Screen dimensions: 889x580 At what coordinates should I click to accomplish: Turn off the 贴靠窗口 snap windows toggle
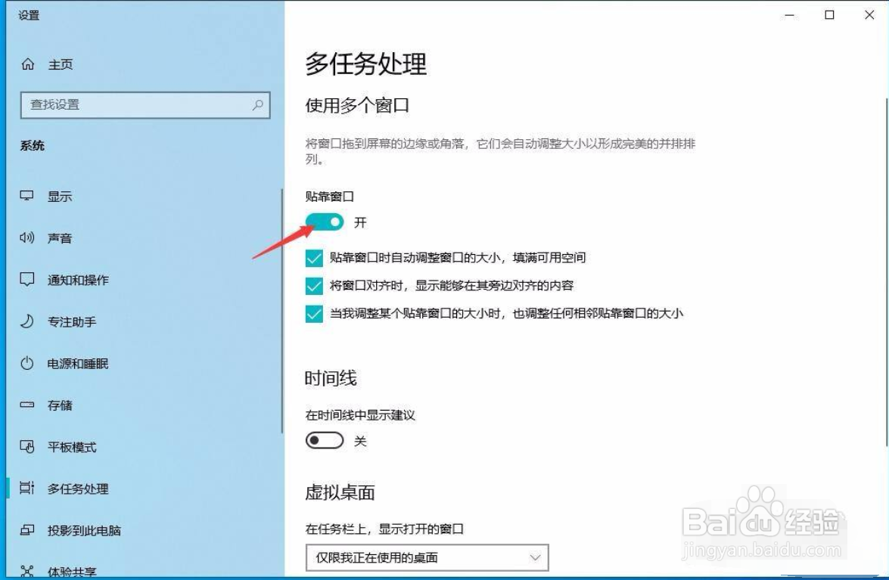[x=325, y=222]
